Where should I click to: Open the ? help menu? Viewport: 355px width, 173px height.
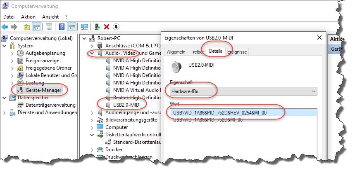[66, 17]
